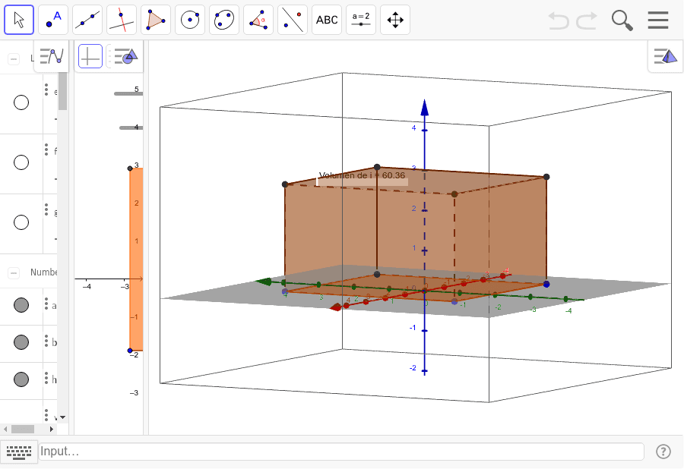Activate Circle with Center through Point tool

coord(190,20)
